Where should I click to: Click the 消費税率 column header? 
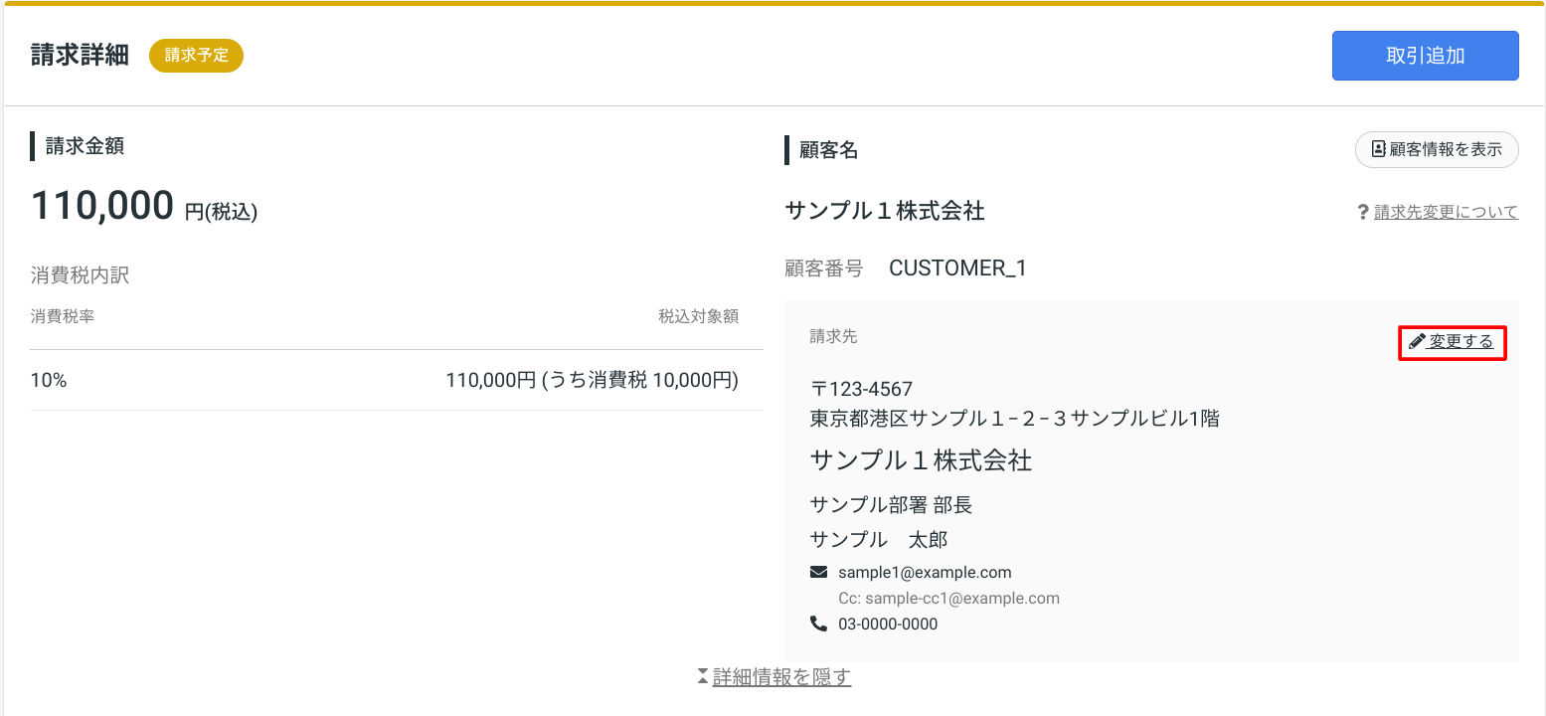point(63,317)
